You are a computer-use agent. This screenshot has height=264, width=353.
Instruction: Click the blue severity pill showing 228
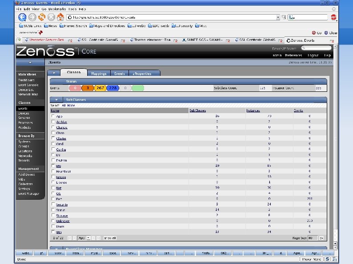coord(113,88)
